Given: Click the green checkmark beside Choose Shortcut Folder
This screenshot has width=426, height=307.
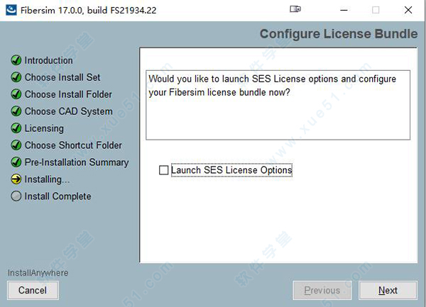Looking at the screenshot, I should click(16, 145).
